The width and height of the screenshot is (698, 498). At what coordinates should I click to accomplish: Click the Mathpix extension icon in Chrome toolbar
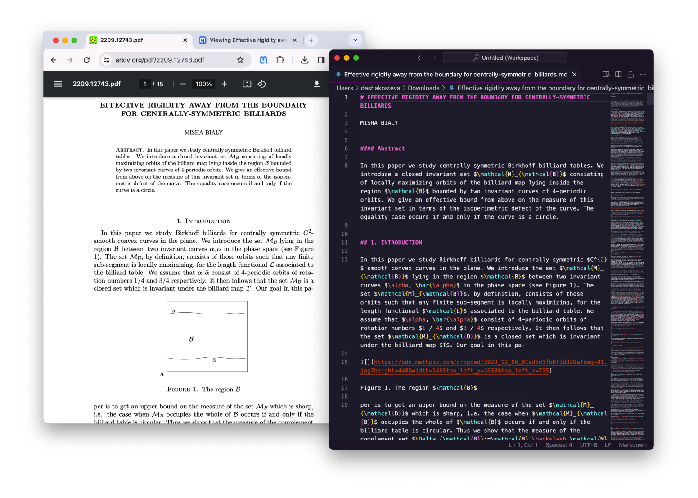(263, 59)
